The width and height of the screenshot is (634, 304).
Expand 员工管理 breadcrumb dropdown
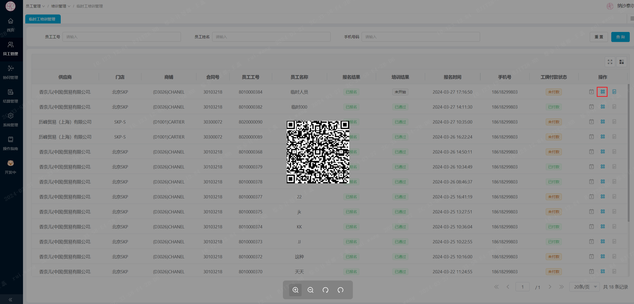coord(35,6)
